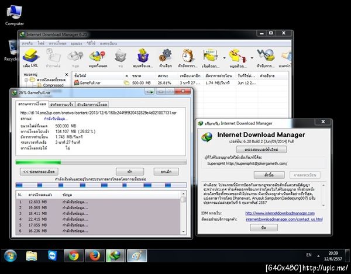Click the Add URL toolbar icon
Screen dimensions: 351x274
click(x=30, y=58)
